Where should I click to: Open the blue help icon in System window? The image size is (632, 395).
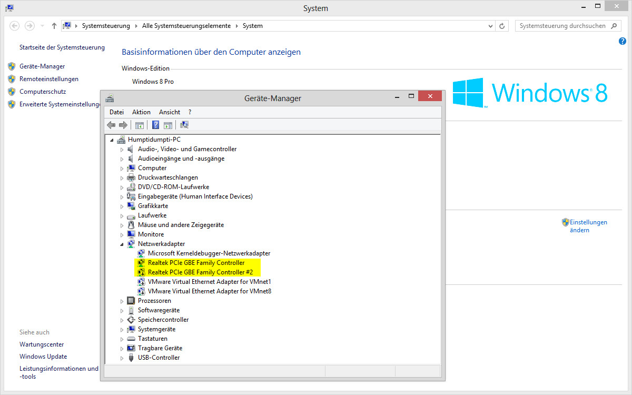pos(623,41)
